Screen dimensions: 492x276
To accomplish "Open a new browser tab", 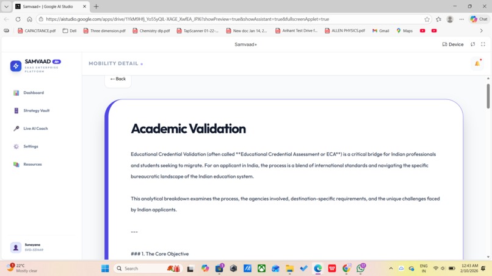I will pyautogui.click(x=96, y=6).
